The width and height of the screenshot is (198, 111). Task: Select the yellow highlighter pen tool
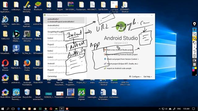(x=195, y=38)
